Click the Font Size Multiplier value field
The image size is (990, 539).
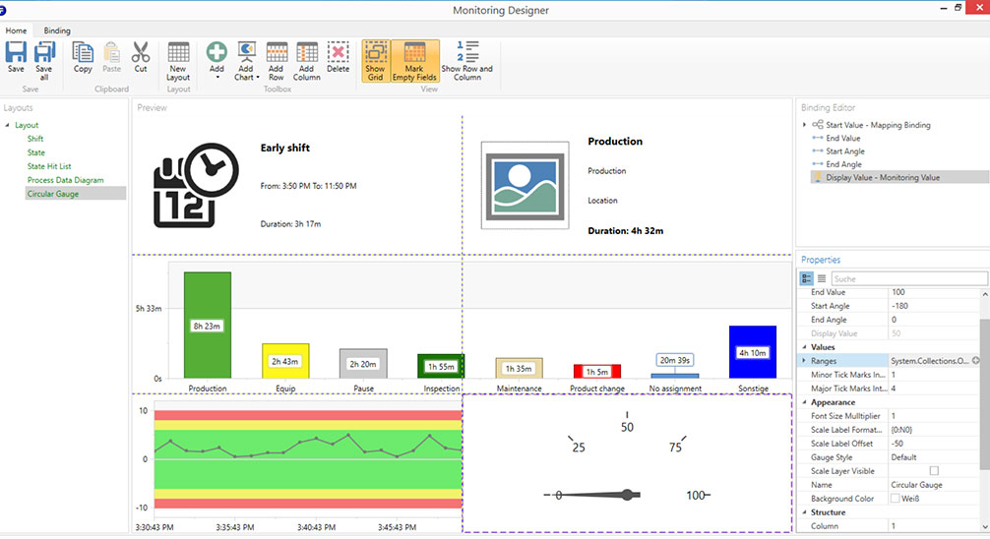(x=934, y=416)
